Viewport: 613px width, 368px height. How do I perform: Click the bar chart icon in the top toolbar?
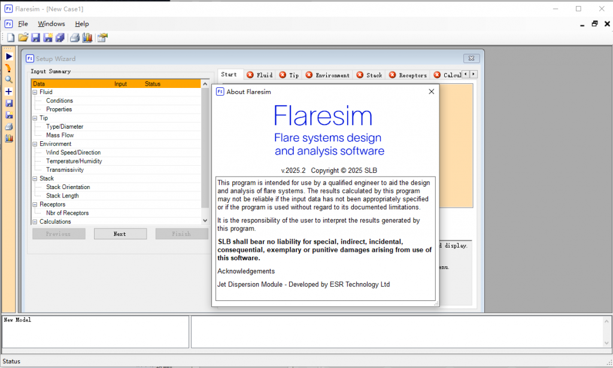click(87, 38)
